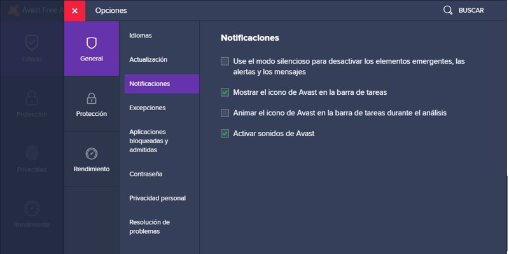The image size is (509, 254).
Task: Close the Opciones panel with the red X
Action: point(74,11)
